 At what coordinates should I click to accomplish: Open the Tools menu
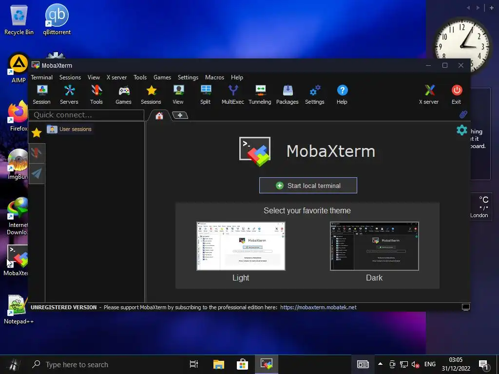pyautogui.click(x=140, y=77)
